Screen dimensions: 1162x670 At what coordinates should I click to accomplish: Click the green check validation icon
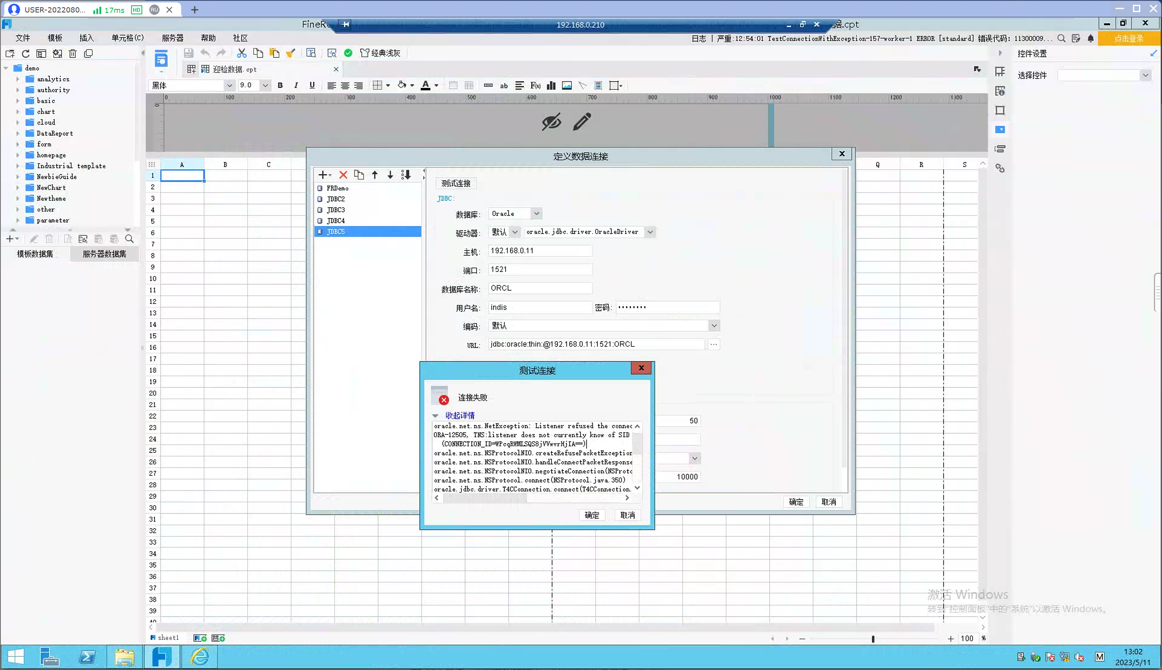pos(348,53)
